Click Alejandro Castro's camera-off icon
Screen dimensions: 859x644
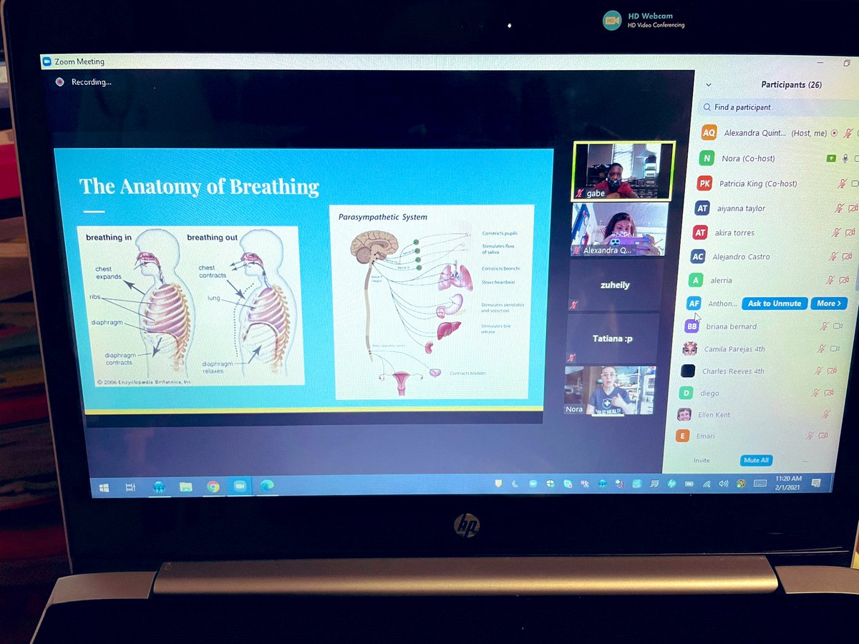pos(847,257)
